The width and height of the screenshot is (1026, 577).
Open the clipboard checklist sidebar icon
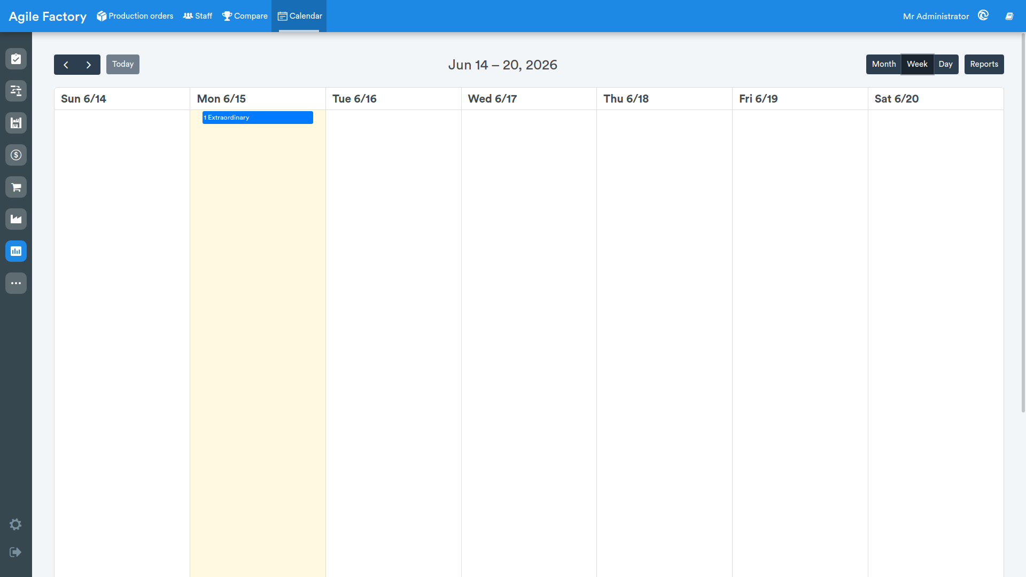tap(16, 59)
